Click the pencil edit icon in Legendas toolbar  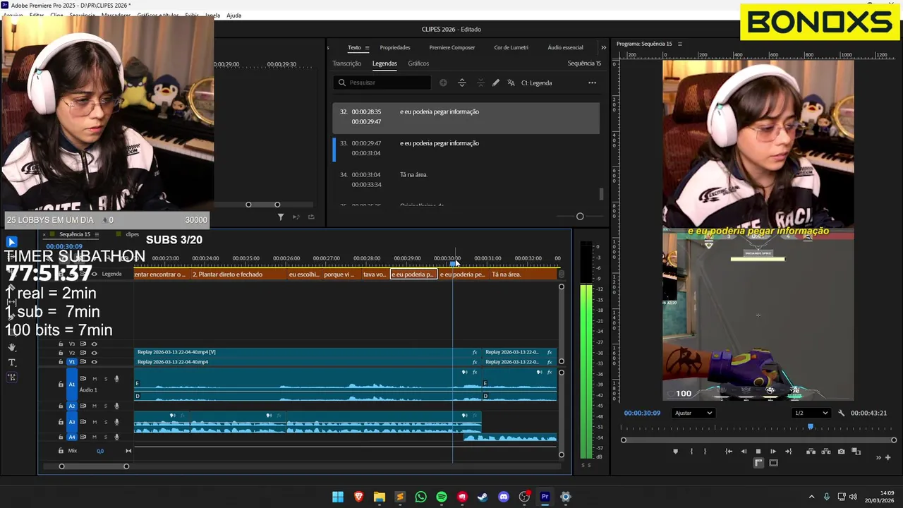click(496, 83)
